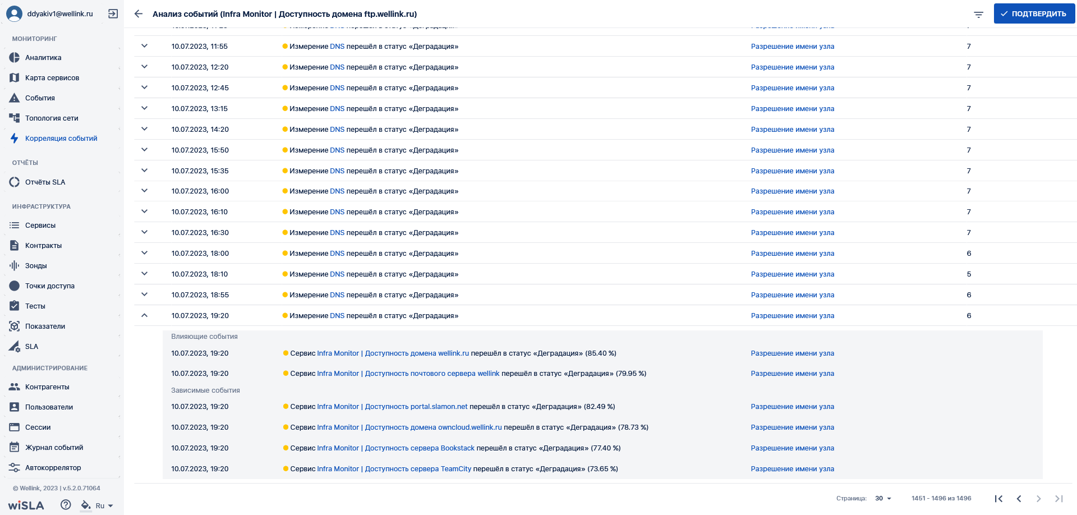Open help question mark icon

tap(66, 505)
